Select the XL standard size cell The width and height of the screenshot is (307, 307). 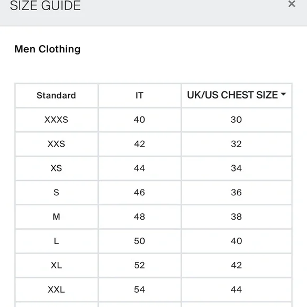pyautogui.click(x=57, y=266)
